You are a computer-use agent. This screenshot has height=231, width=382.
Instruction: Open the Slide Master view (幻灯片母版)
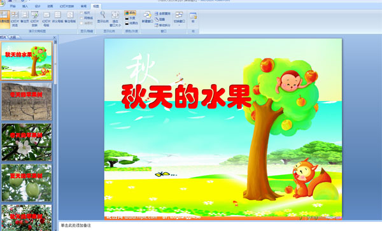(x=46, y=18)
